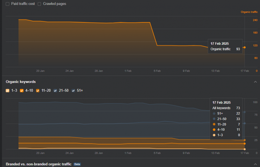Image resolution: width=260 pixels, height=167 pixels.
Task: Click the 11–20 series end point in keywords chart
Action: pos(244,140)
